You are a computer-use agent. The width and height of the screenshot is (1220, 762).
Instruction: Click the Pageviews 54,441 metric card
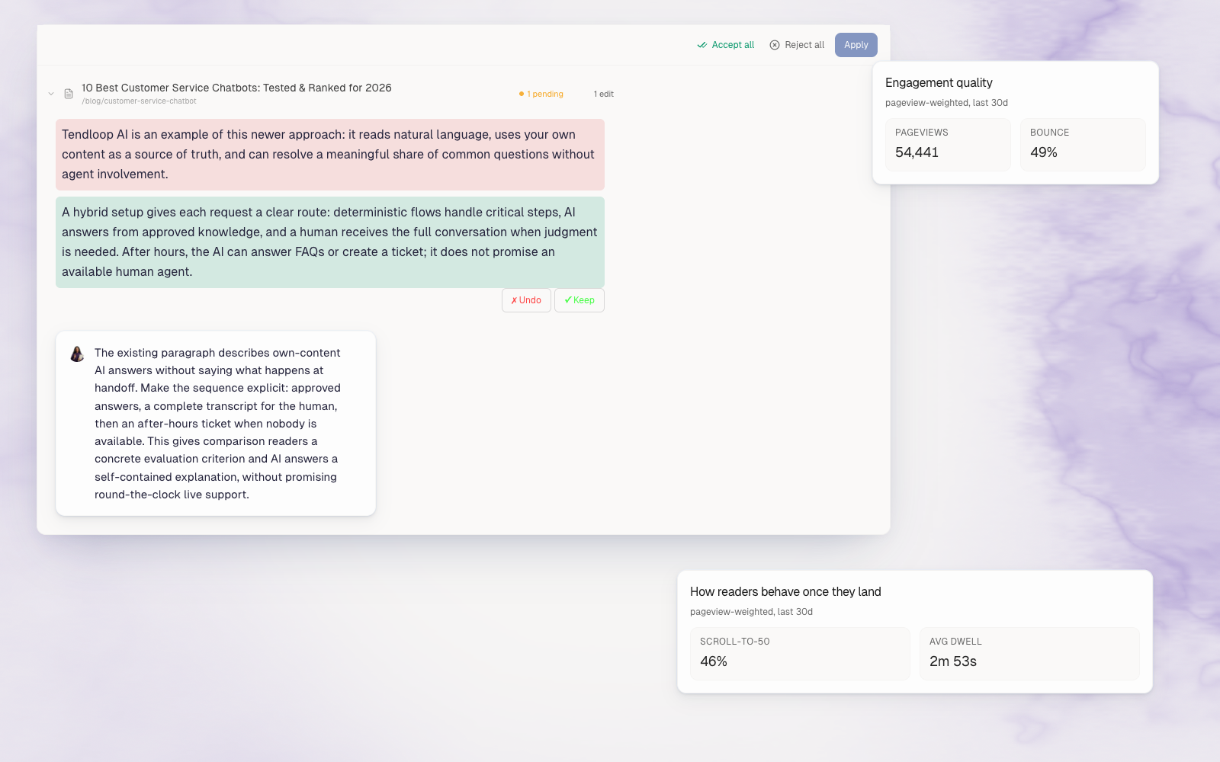[948, 145]
